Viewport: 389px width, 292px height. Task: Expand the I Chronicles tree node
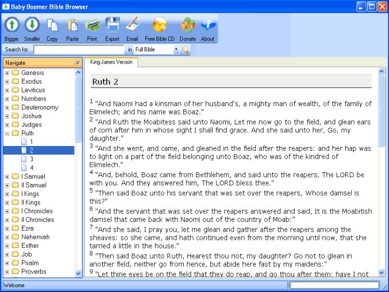click(x=7, y=212)
